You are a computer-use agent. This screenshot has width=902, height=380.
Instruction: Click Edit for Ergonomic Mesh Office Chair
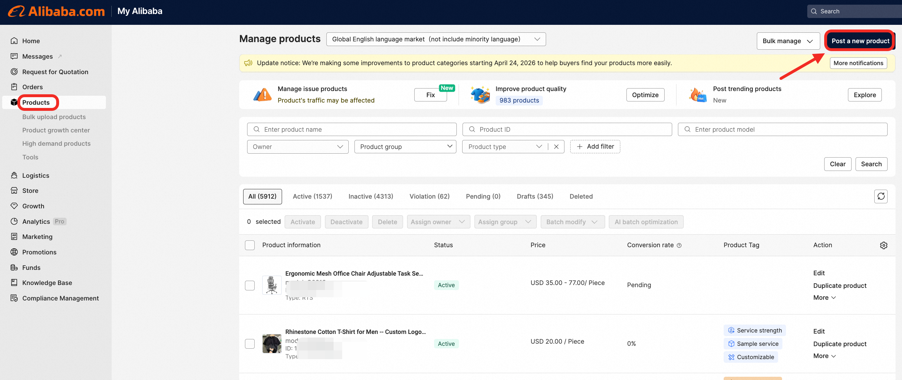coord(819,273)
